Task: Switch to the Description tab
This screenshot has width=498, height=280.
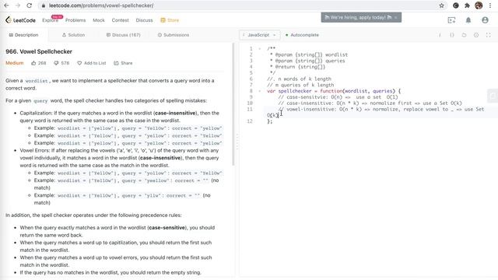Action: (x=23, y=35)
